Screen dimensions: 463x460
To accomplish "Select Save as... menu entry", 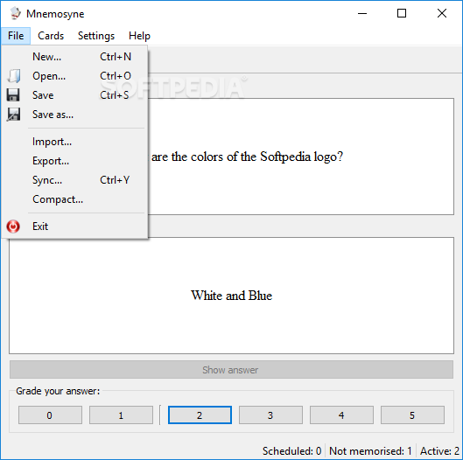I will 74,115.
